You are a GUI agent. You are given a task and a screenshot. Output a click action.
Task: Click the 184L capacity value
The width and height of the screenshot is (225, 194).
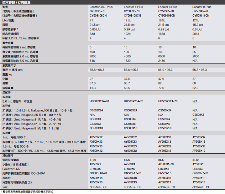point(161,20)
